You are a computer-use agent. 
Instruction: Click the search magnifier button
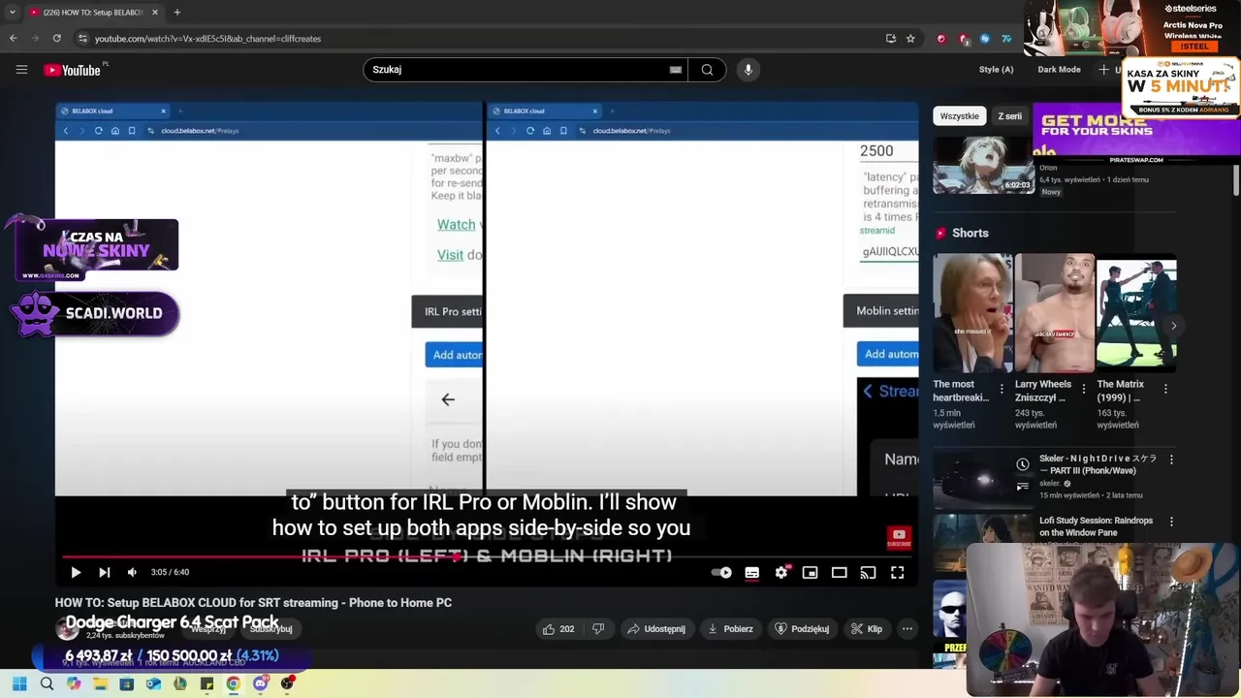[707, 70]
